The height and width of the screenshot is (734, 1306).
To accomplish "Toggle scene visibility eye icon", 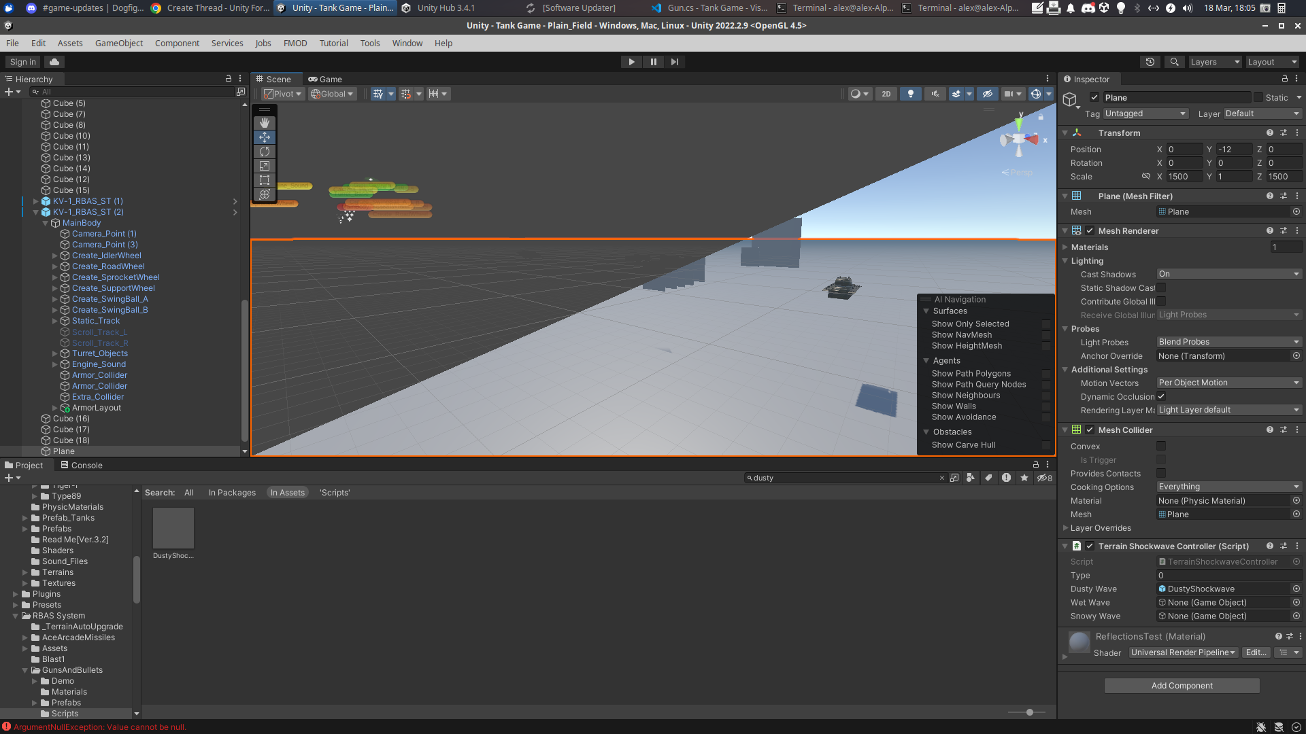I will click(x=988, y=94).
